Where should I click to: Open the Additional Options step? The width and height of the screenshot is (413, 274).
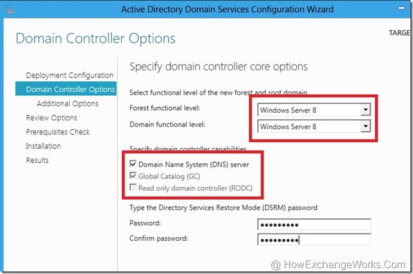(x=67, y=104)
